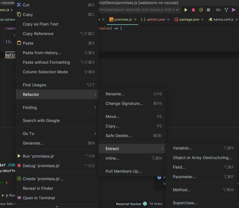Open the package.json tab
239x208 pixels.
[x=189, y=19]
